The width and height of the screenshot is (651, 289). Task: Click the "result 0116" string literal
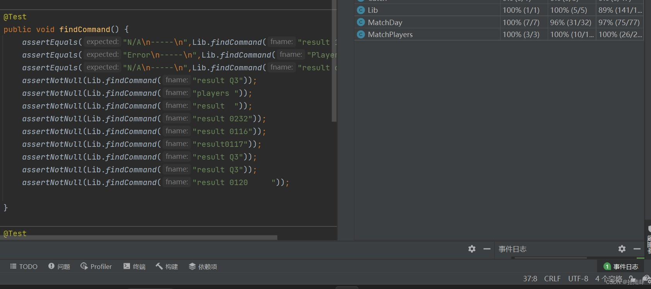(222, 131)
